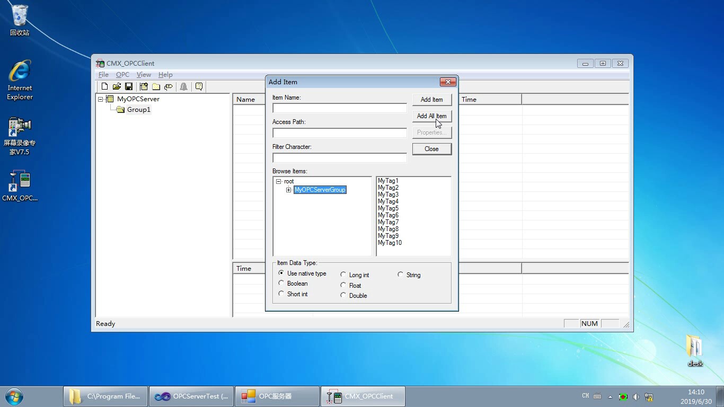Expand the MyOPCServerGroup tree node
The height and width of the screenshot is (407, 724).
tap(289, 190)
